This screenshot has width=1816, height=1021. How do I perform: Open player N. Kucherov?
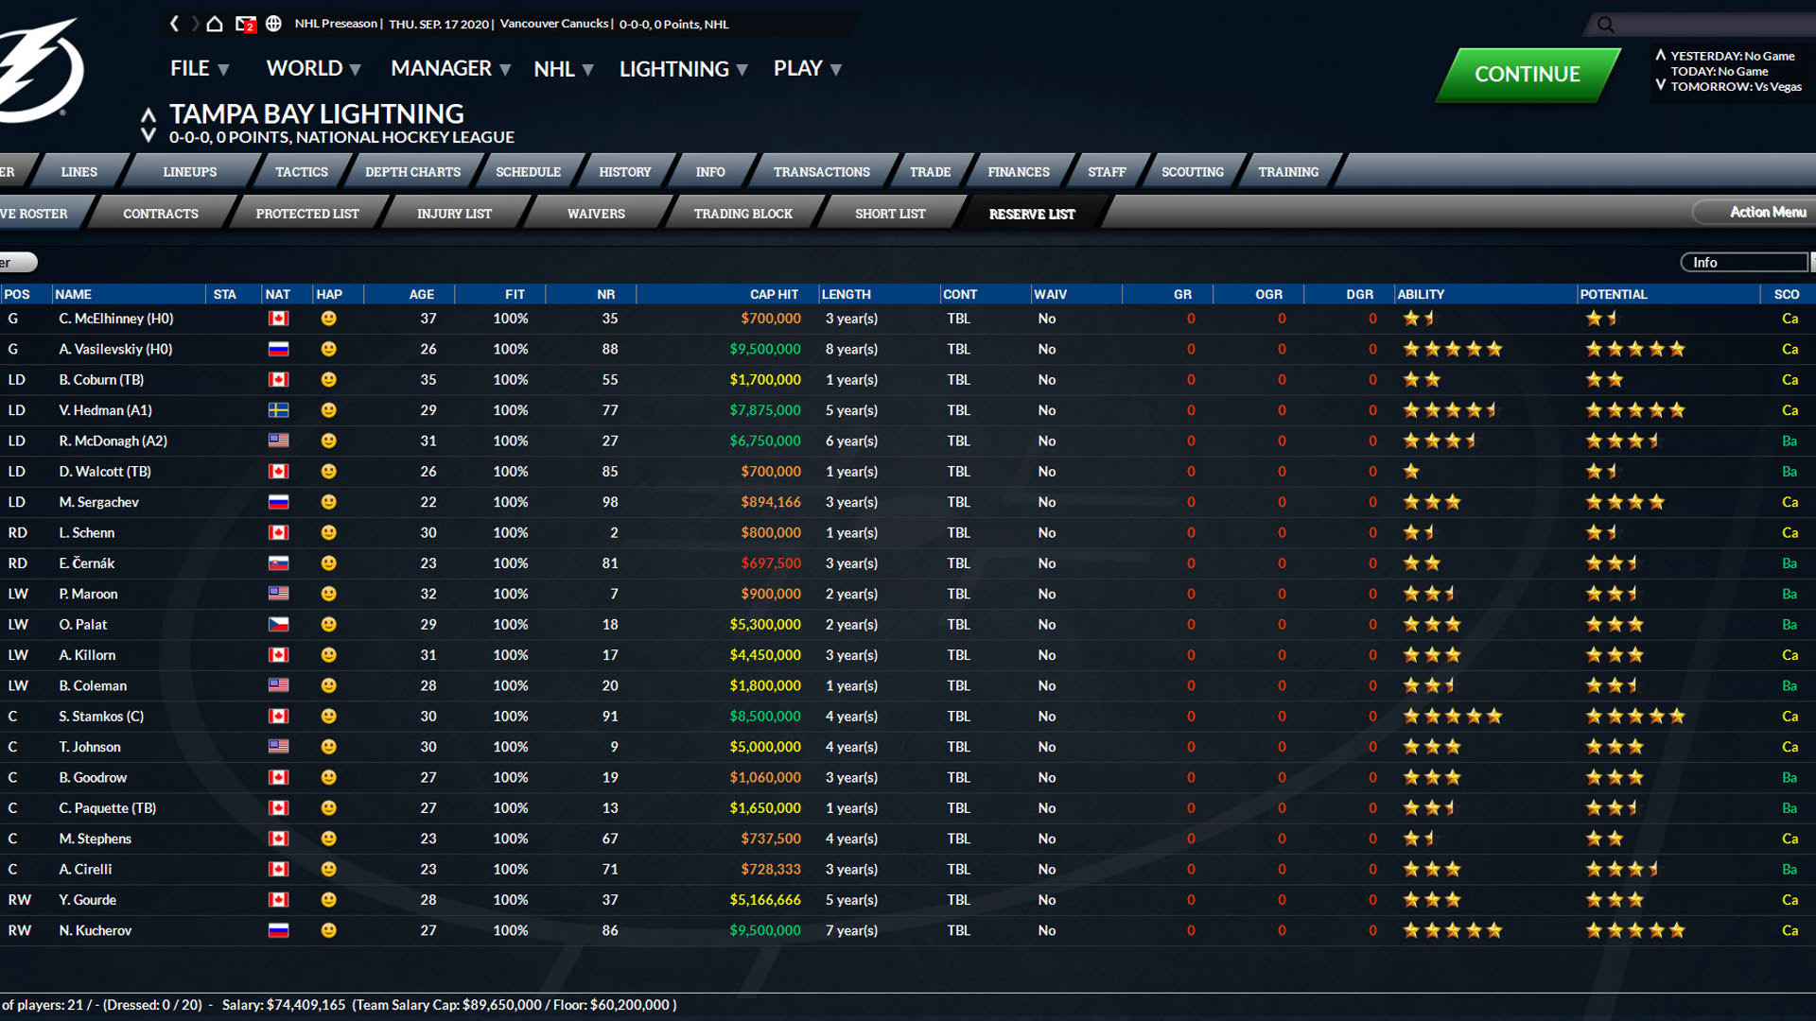coord(96,930)
